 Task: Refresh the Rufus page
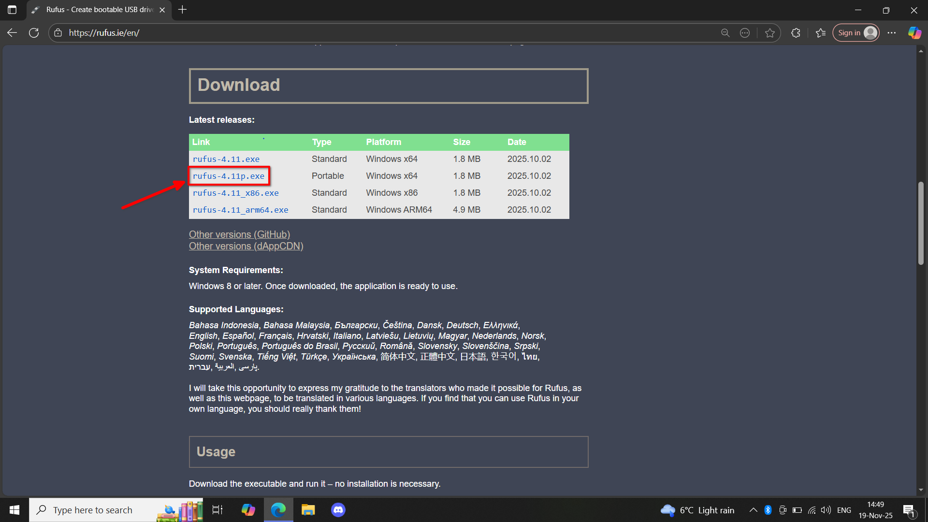coord(34,33)
